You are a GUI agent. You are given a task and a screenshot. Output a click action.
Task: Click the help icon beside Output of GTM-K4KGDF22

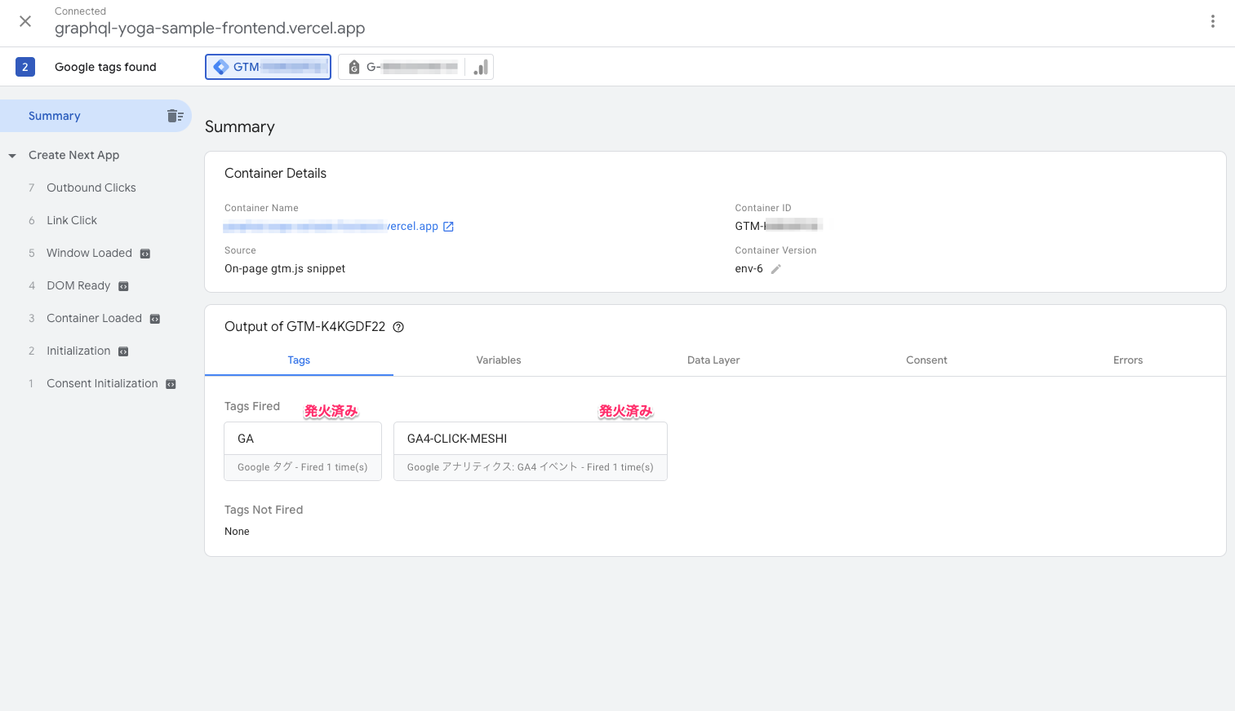coord(398,327)
